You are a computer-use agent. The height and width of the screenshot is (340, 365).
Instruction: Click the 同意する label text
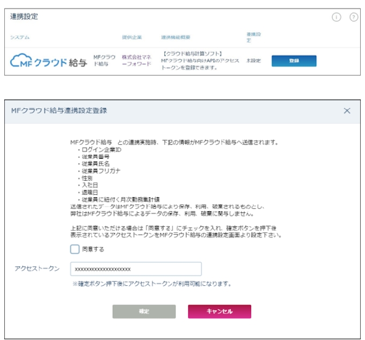point(93,249)
